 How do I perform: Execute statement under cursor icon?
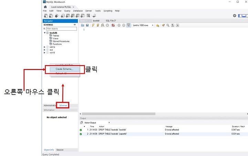coord(98,25)
